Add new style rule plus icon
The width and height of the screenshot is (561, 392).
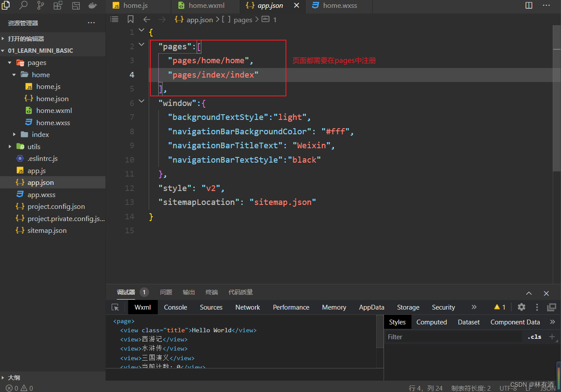[x=552, y=337]
